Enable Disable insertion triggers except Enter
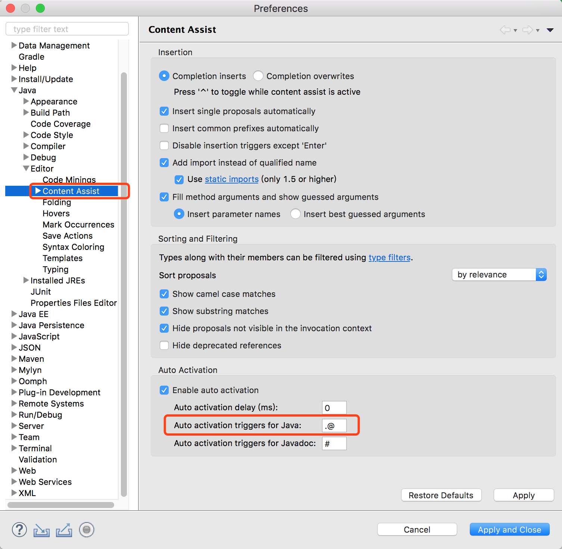The width and height of the screenshot is (562, 549). (x=164, y=145)
